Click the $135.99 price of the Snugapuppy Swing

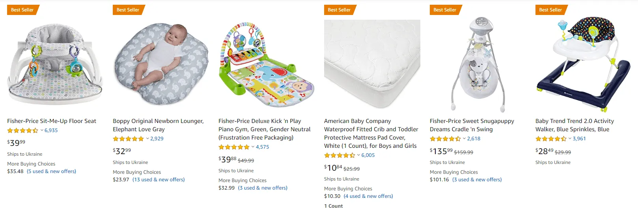(x=441, y=151)
